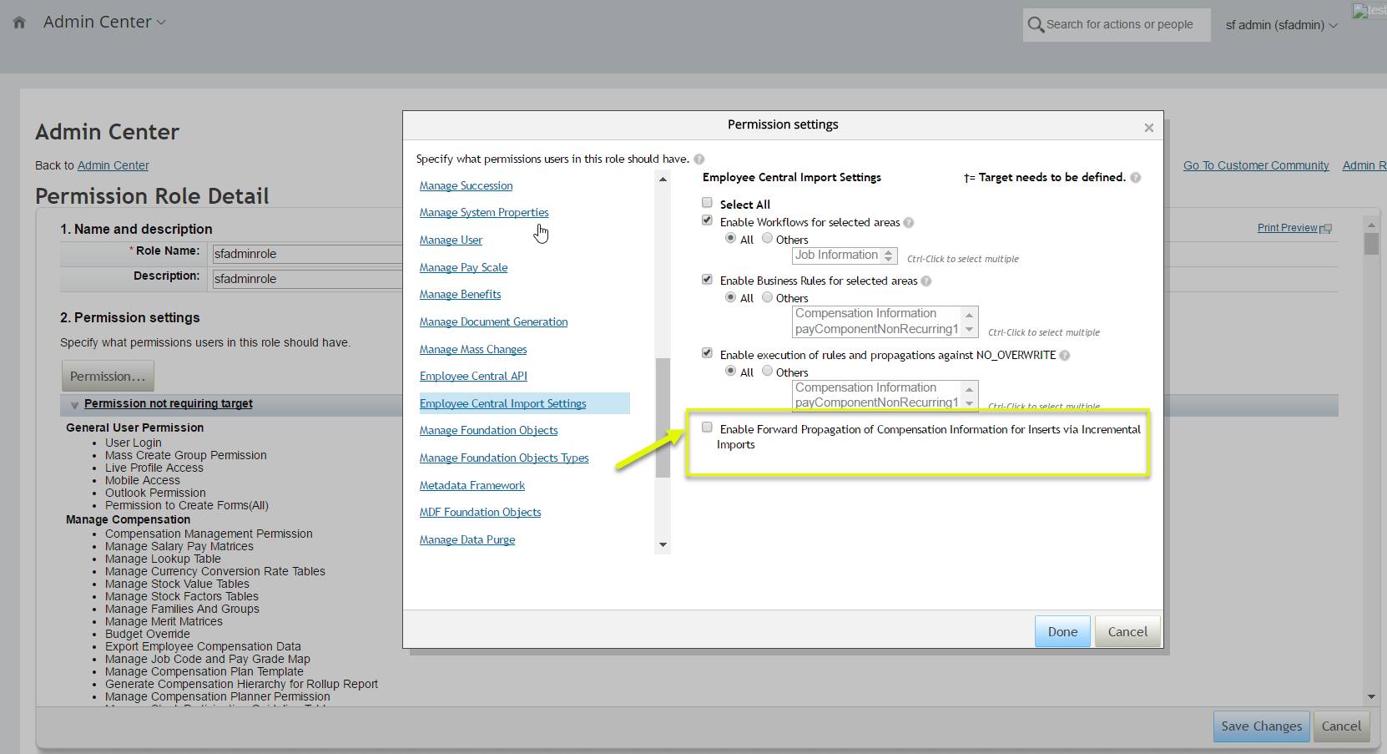Click in the Role Name field
The width and height of the screenshot is (1387, 754).
307,254
